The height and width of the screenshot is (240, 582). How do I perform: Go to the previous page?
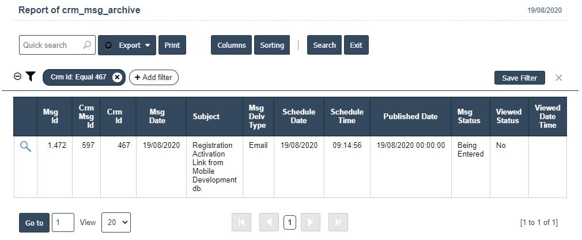(269, 222)
